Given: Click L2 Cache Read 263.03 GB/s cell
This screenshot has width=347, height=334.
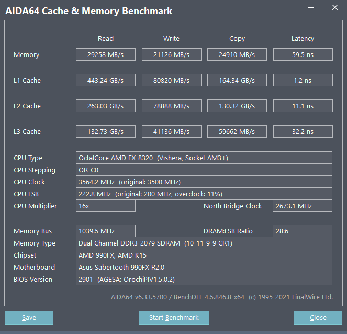Looking at the screenshot, I should pos(106,106).
